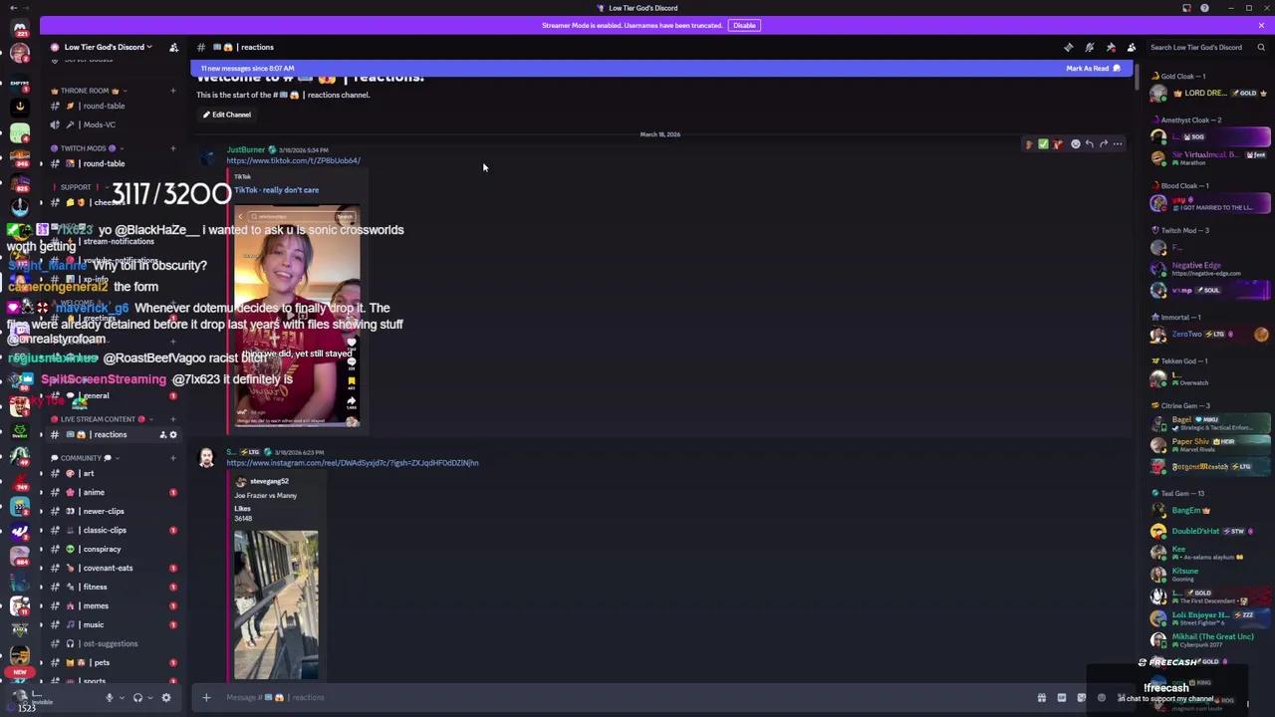Screen dimensions: 1275x717
Task: Open headphone output options chevron
Action: tap(148, 698)
